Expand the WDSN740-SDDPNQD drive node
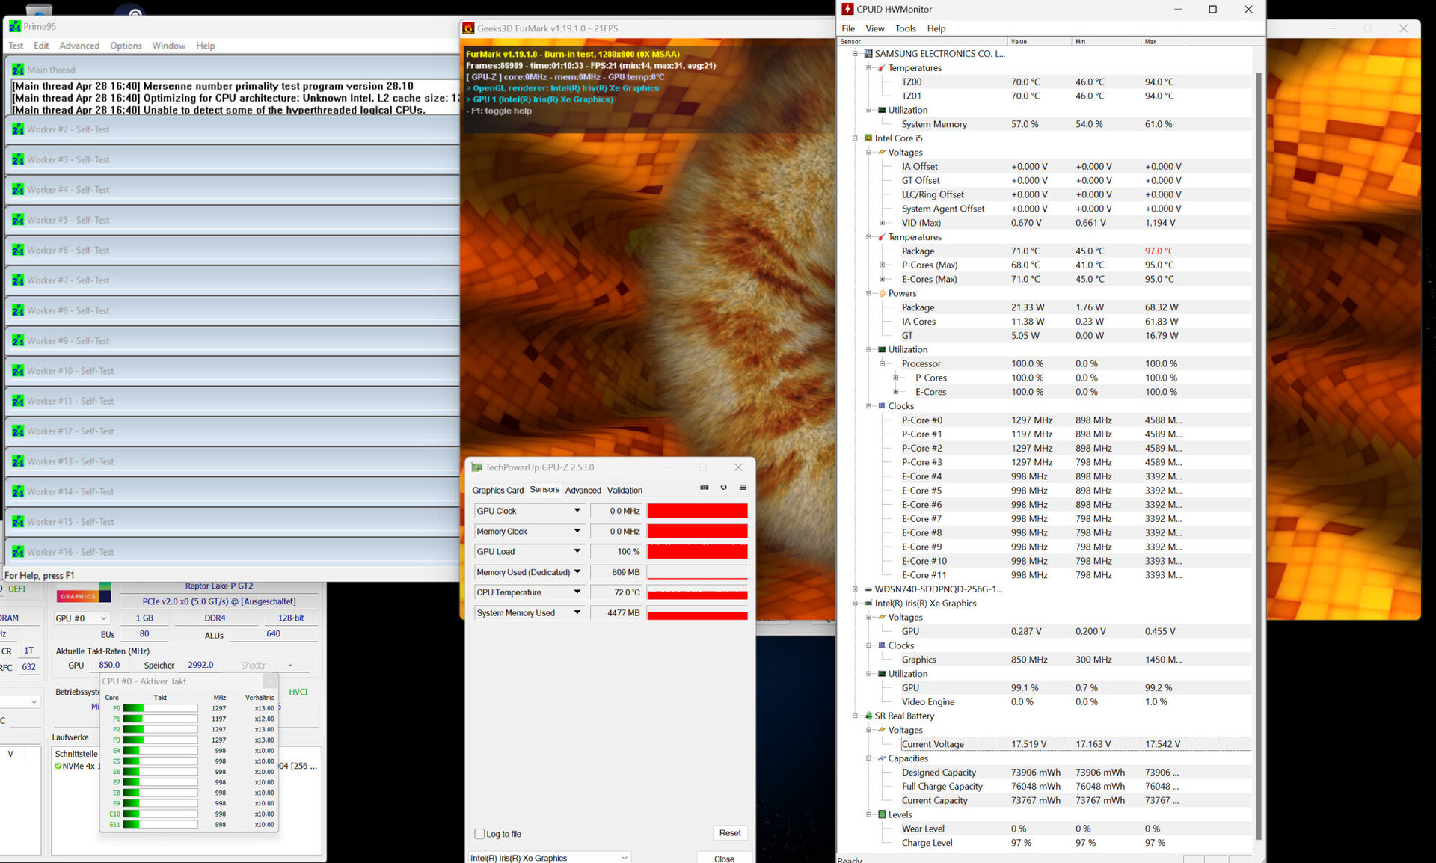 [855, 589]
